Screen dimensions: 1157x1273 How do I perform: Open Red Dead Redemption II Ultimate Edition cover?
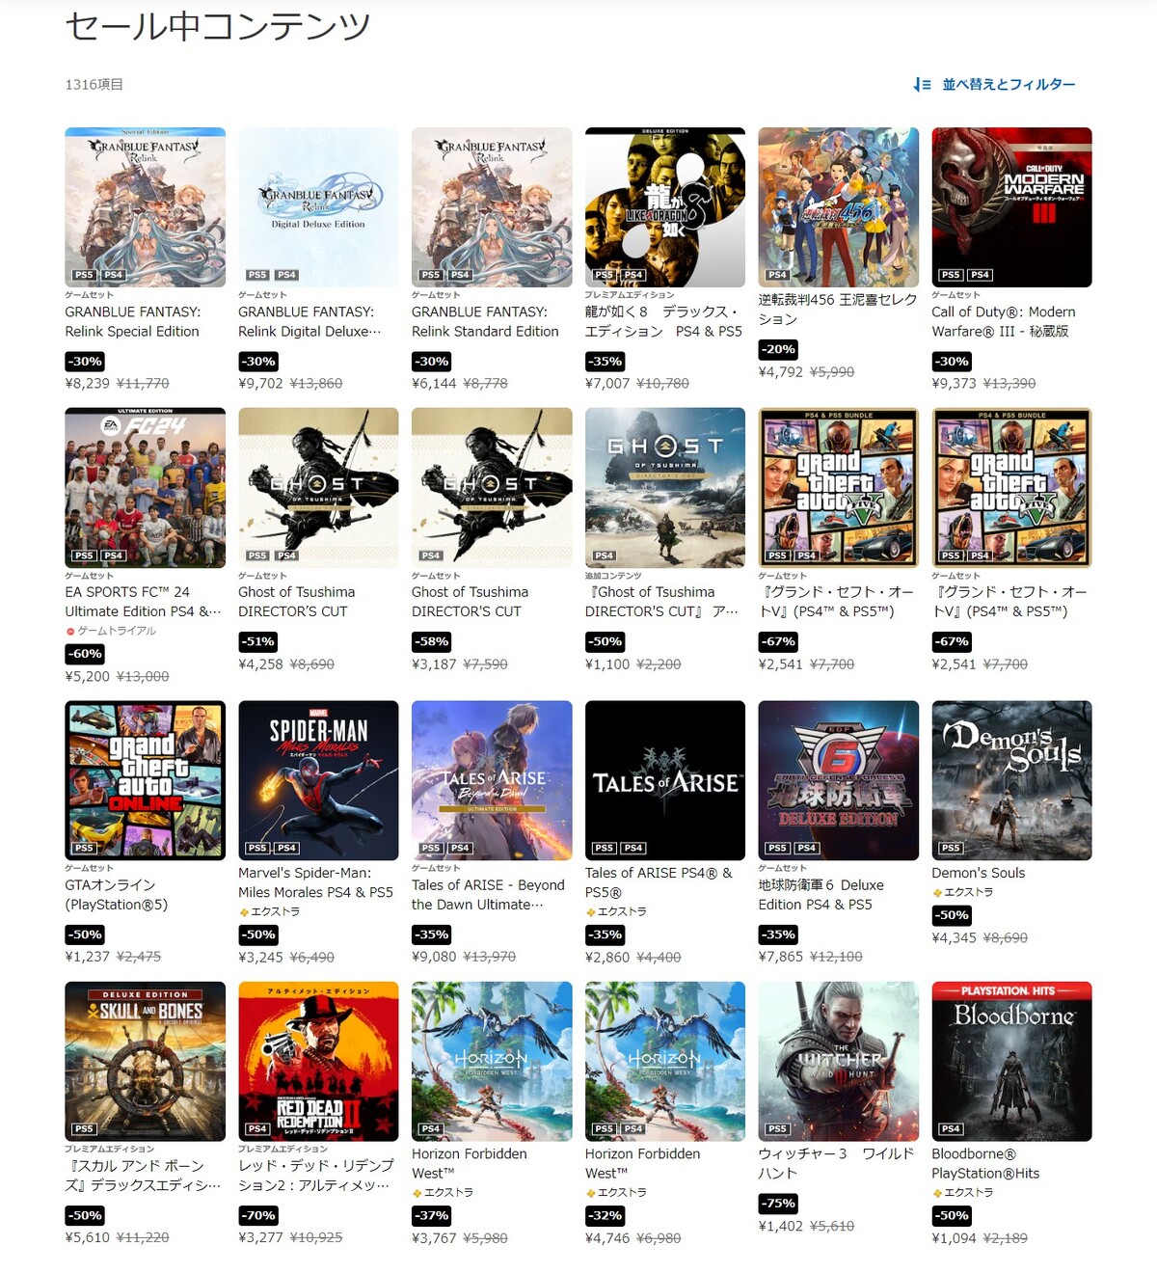318,1062
